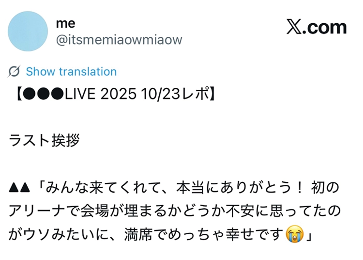Viewport: 363px width, 260px height.
Task: Click the closing bracket 】 of the title
Action: coord(212,94)
